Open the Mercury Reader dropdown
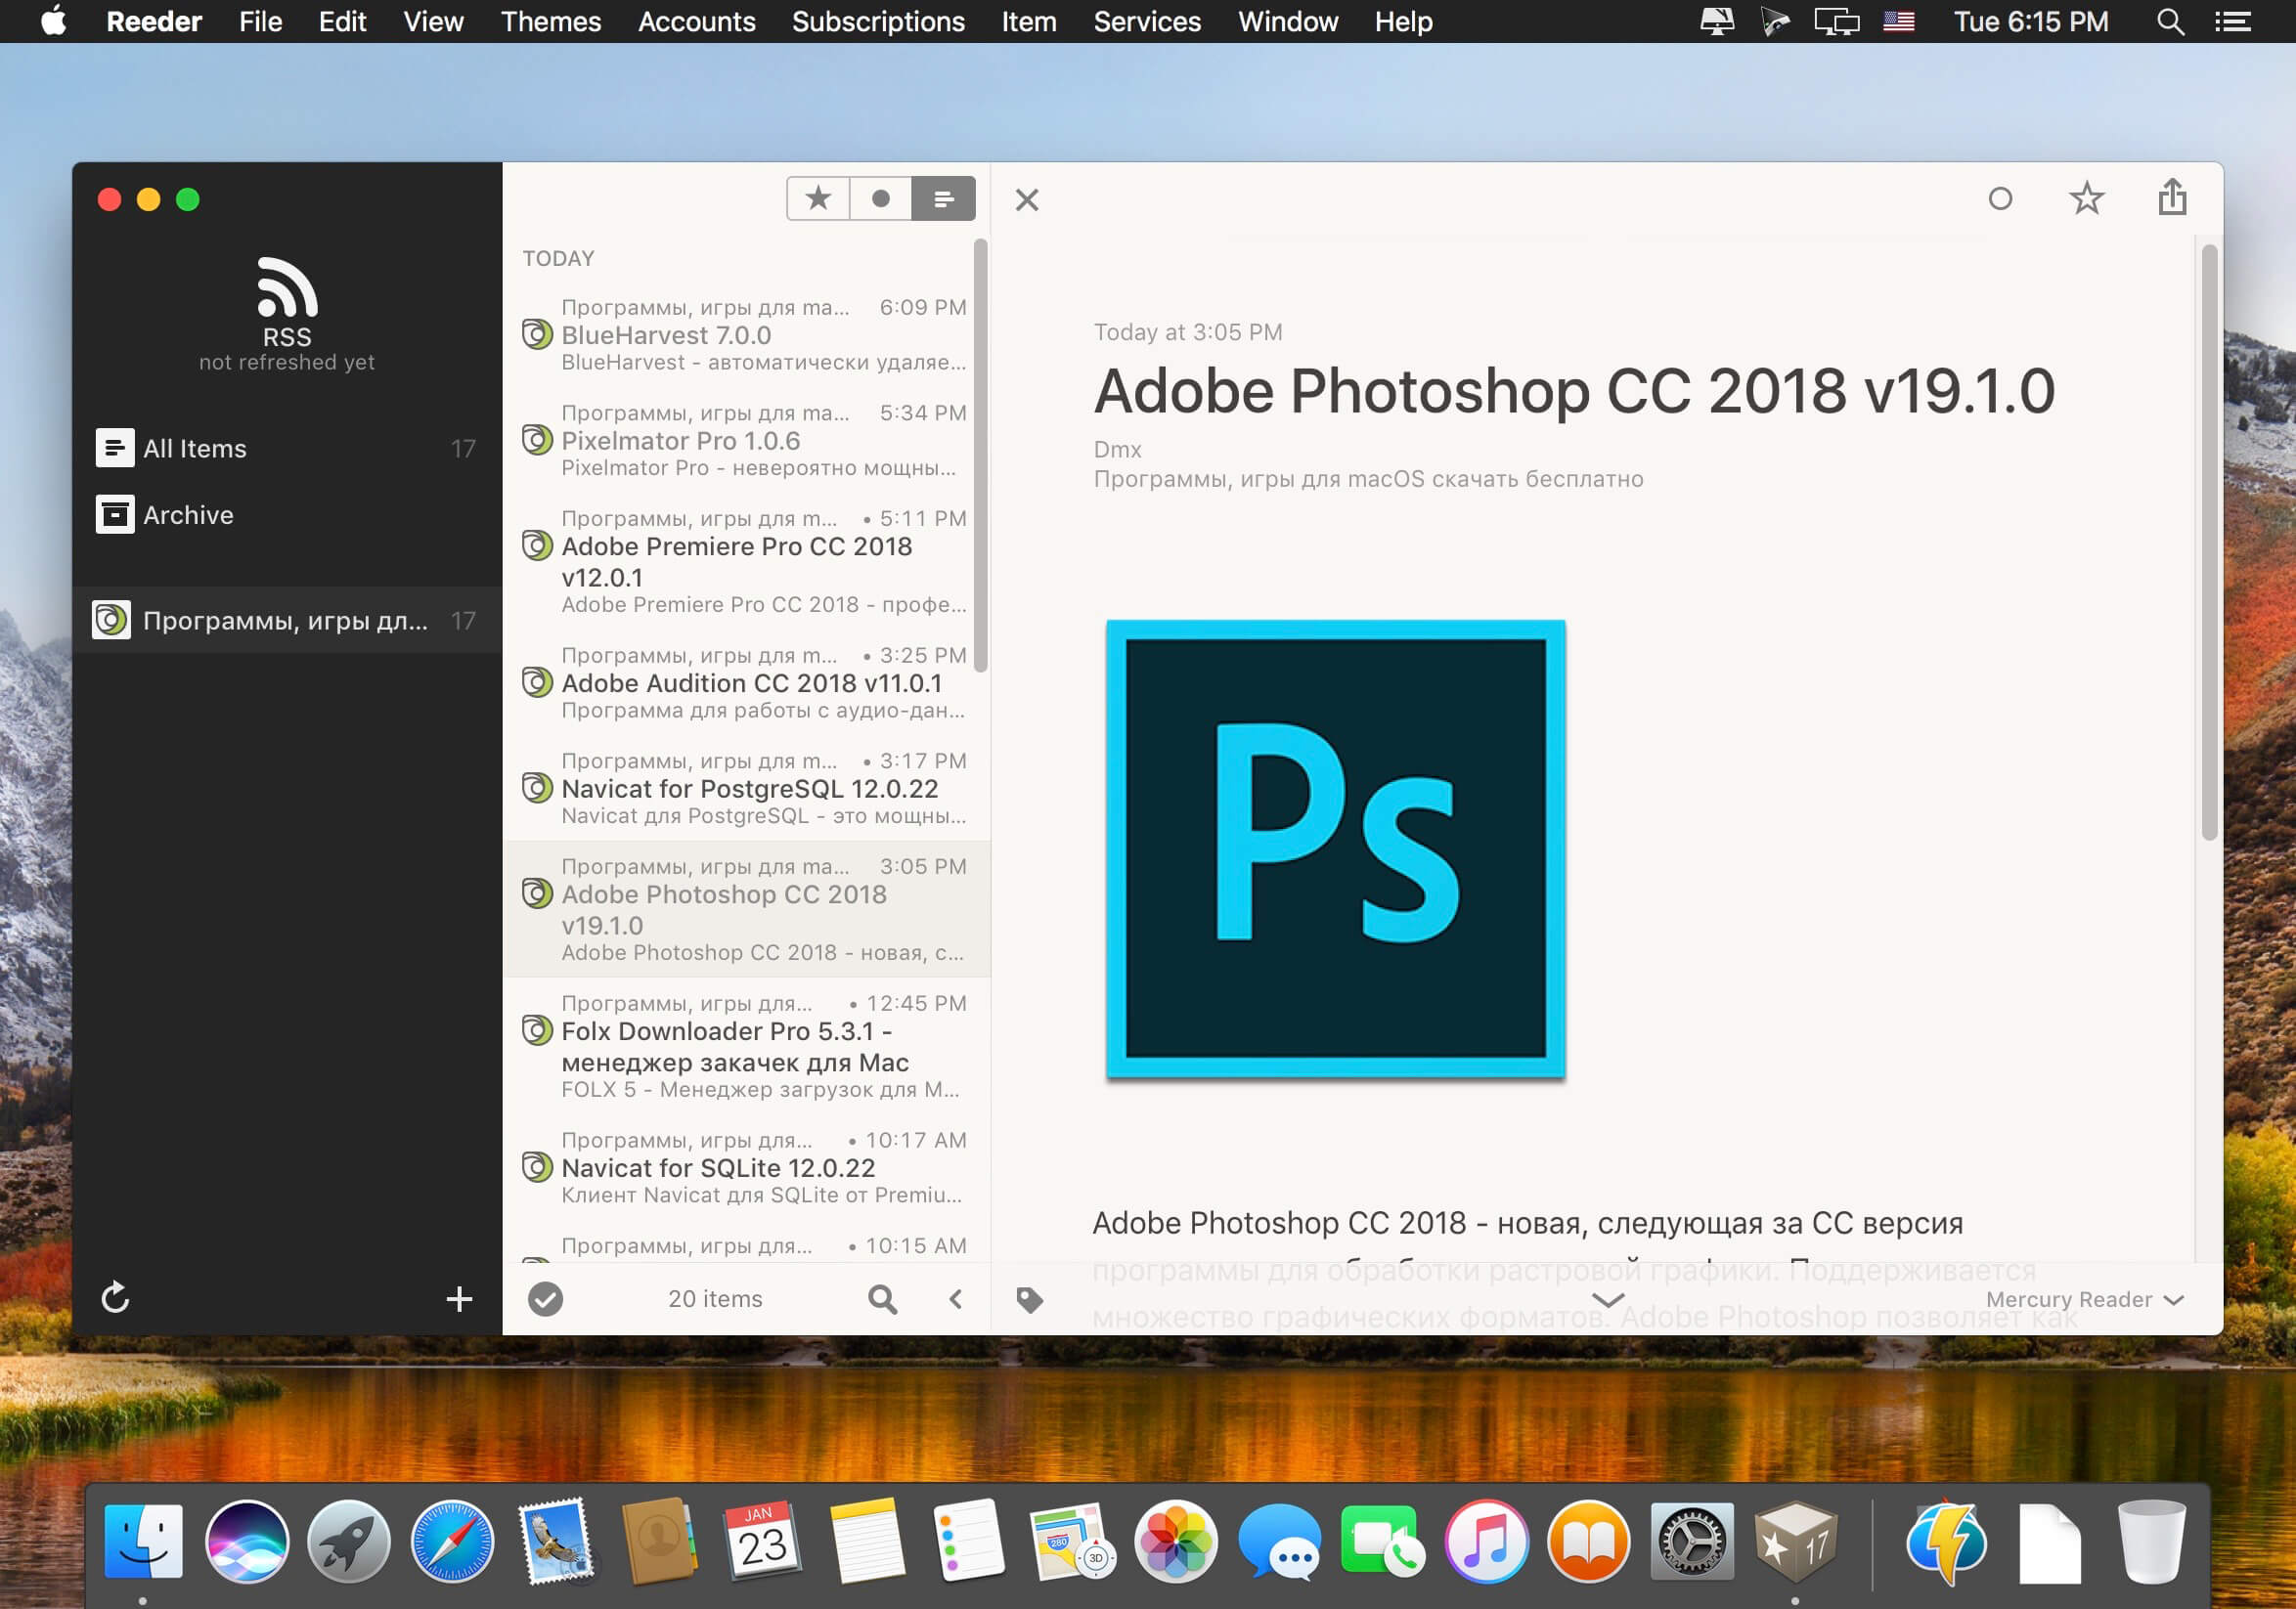The height and width of the screenshot is (1609, 2296). [2084, 1299]
